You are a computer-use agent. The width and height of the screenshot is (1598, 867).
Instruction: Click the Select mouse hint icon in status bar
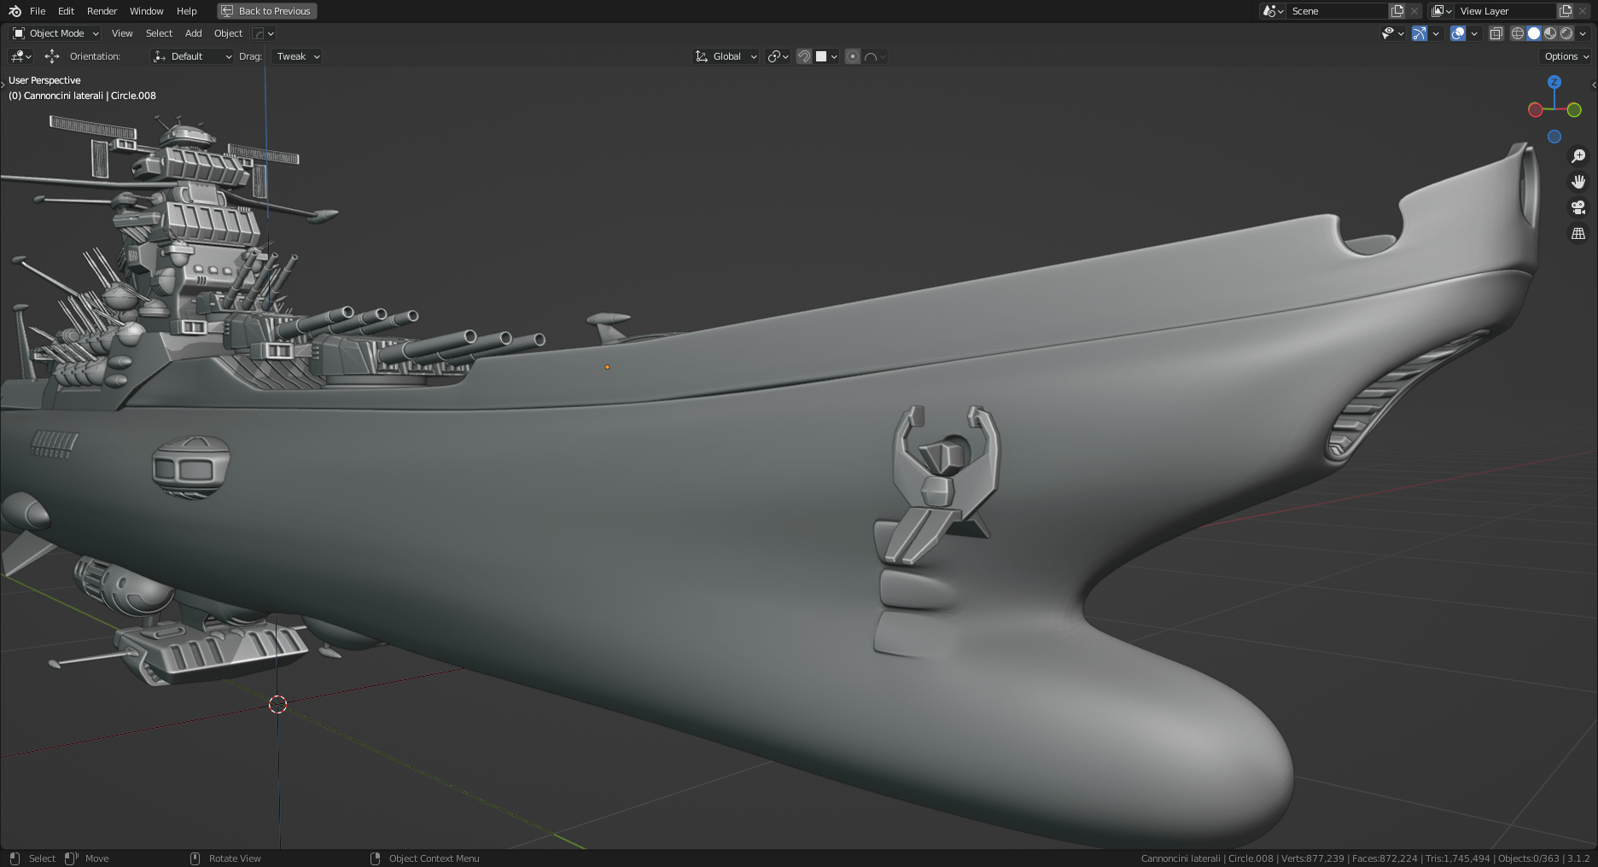tap(14, 858)
